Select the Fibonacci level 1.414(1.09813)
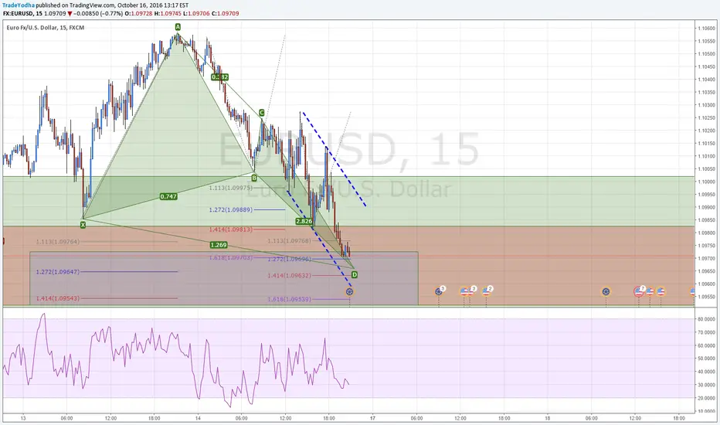The height and width of the screenshot is (425, 720). point(230,229)
